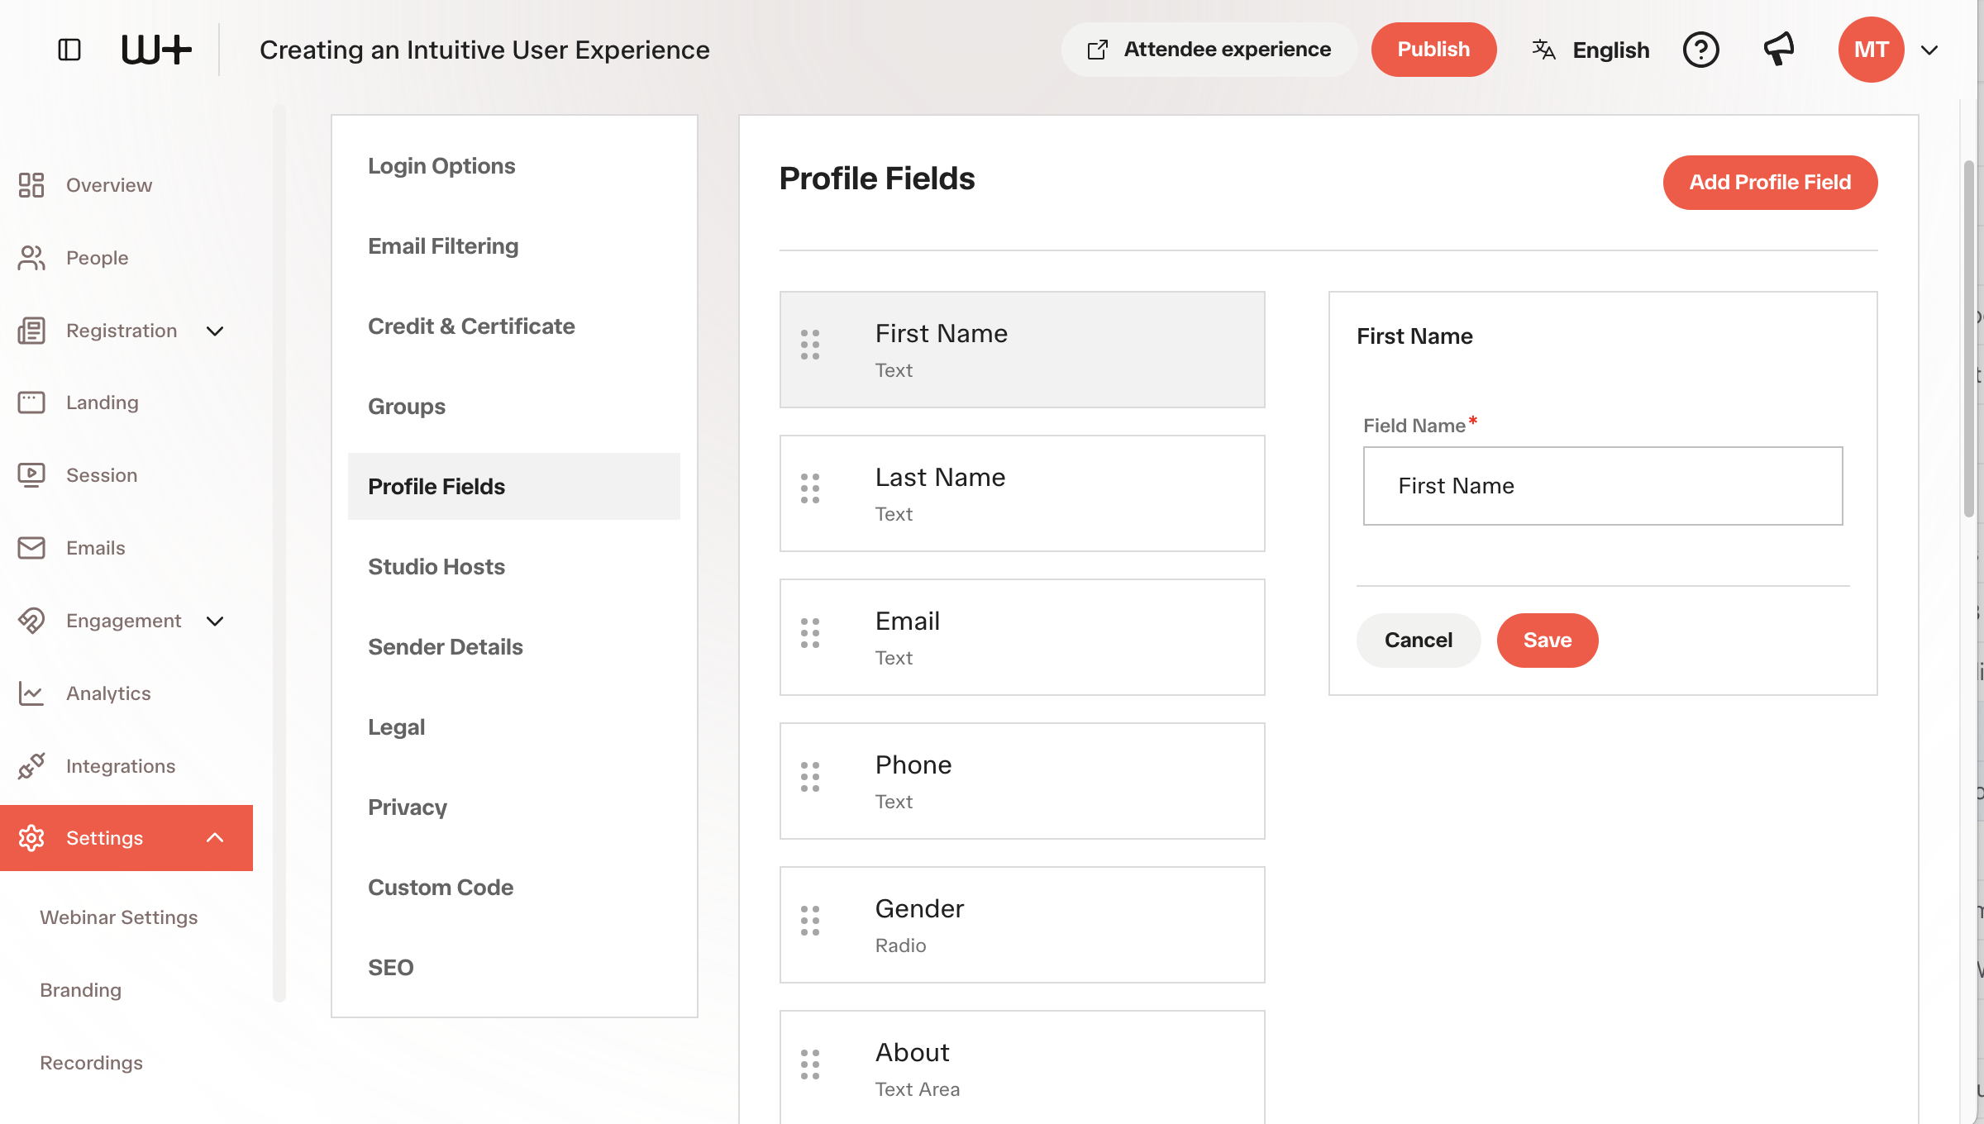Select the Last Name profile field card
This screenshot has height=1124, width=1984.
[x=1022, y=493]
